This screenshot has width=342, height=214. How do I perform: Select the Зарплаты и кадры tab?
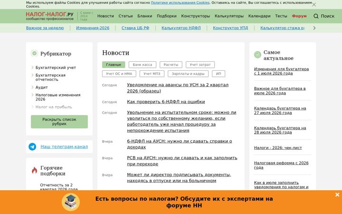click(x=188, y=74)
